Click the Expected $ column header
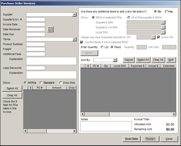Screen dimensions: 181x146 click(138, 66)
